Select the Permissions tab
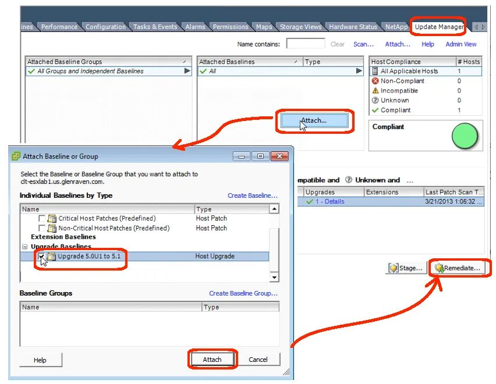This screenshot has height=384, width=496. pos(231,27)
